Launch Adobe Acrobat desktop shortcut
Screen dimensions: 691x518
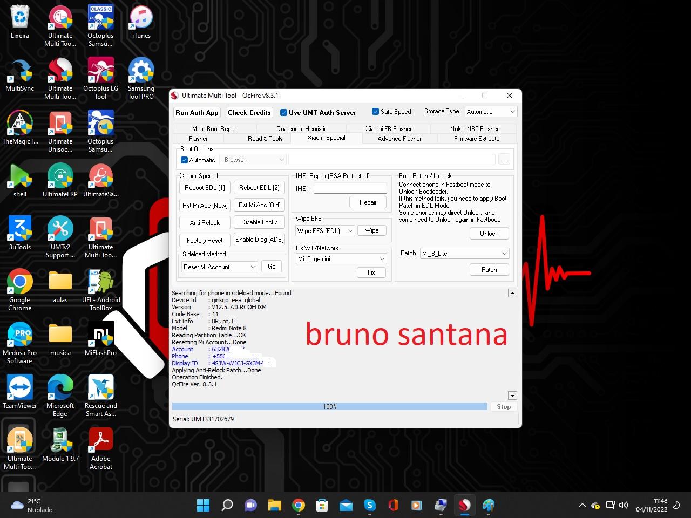pyautogui.click(x=101, y=449)
